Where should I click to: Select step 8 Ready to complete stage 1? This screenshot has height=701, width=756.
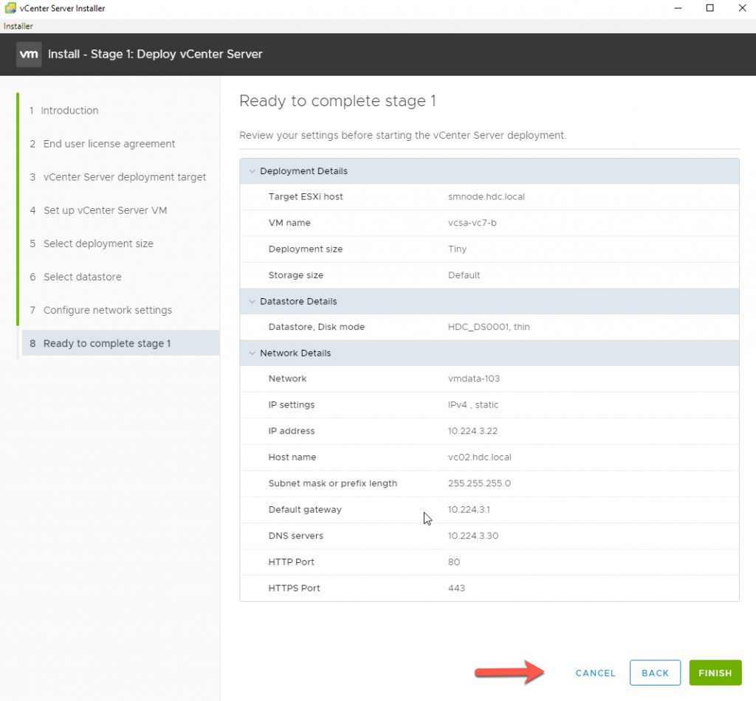(x=120, y=343)
